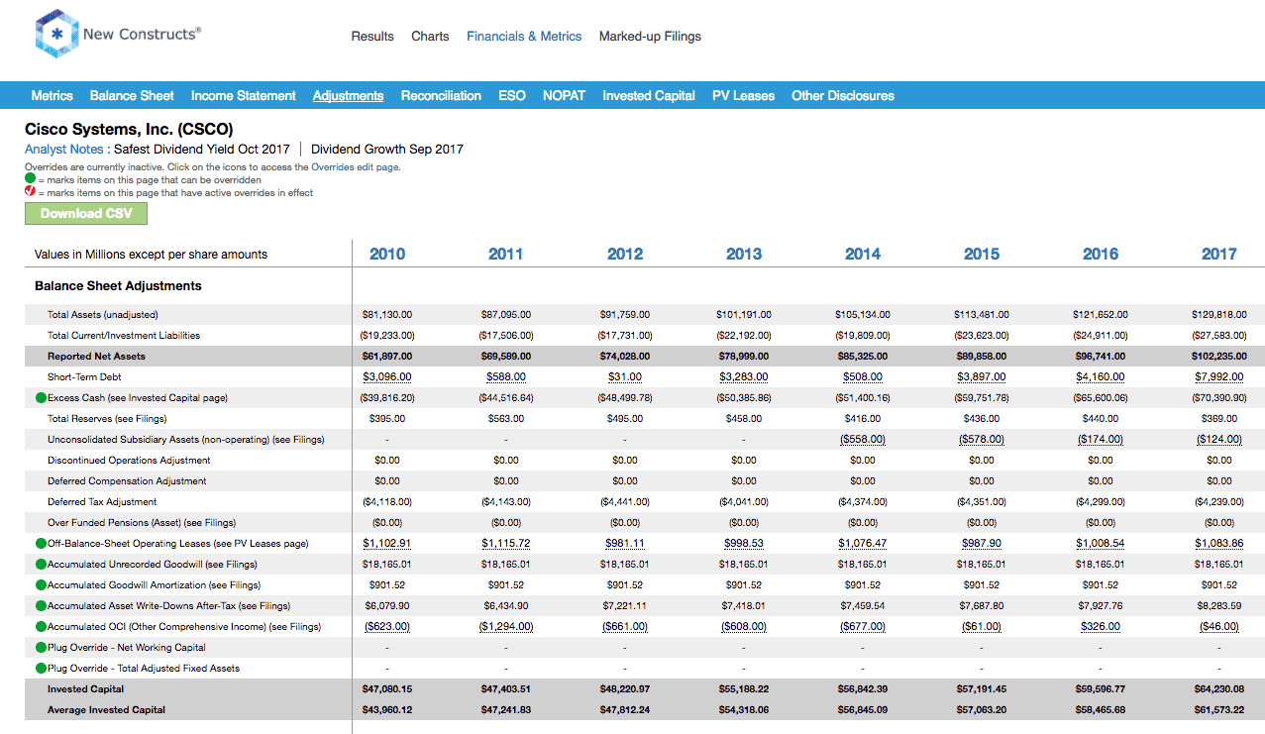
Task: Open the NOPAT tab
Action: click(564, 96)
